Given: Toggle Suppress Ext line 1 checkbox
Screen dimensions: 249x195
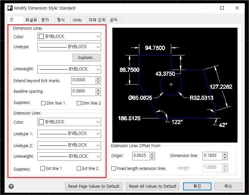Looking at the screenshot, I should pyautogui.click(x=42, y=168).
